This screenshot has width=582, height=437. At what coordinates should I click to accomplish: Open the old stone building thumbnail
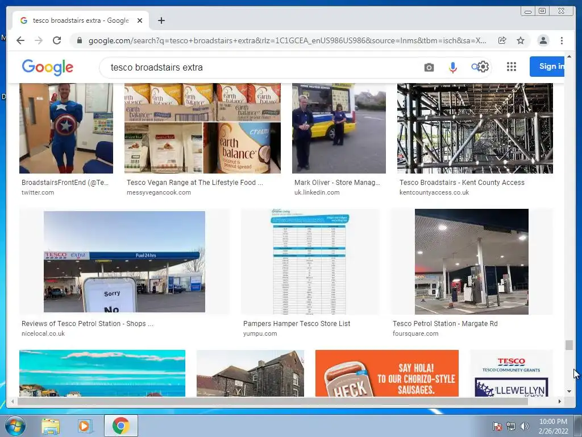(250, 373)
